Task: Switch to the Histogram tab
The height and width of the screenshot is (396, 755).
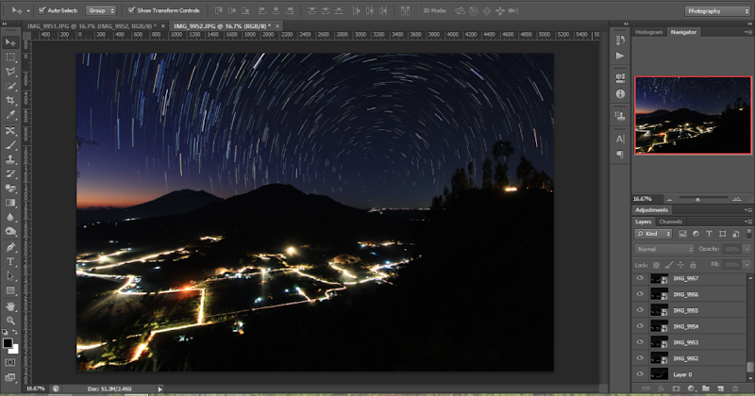Action: click(x=649, y=32)
